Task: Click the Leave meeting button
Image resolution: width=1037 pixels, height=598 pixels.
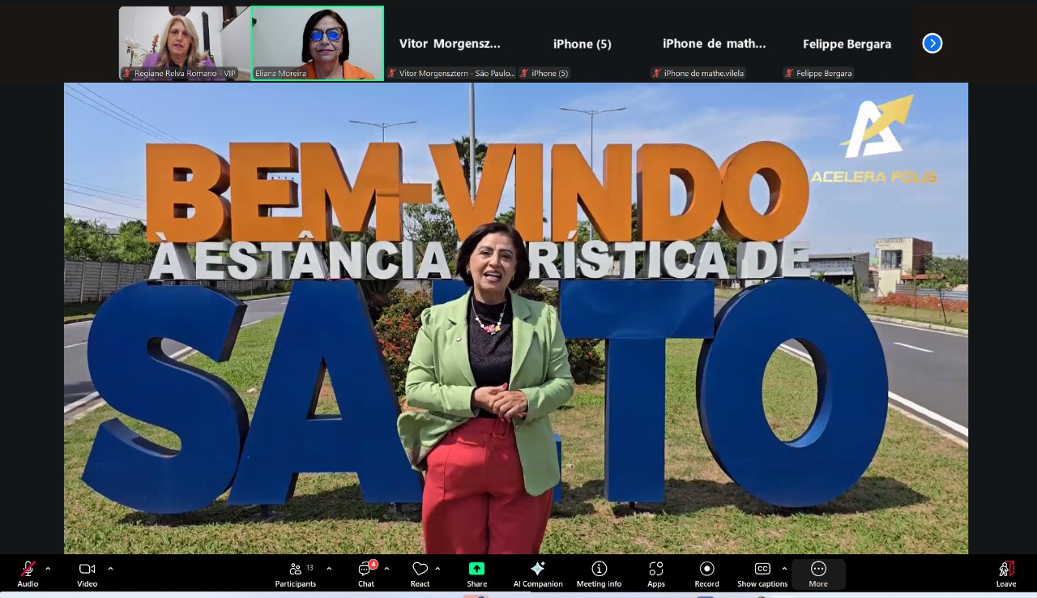Action: coord(1005,574)
